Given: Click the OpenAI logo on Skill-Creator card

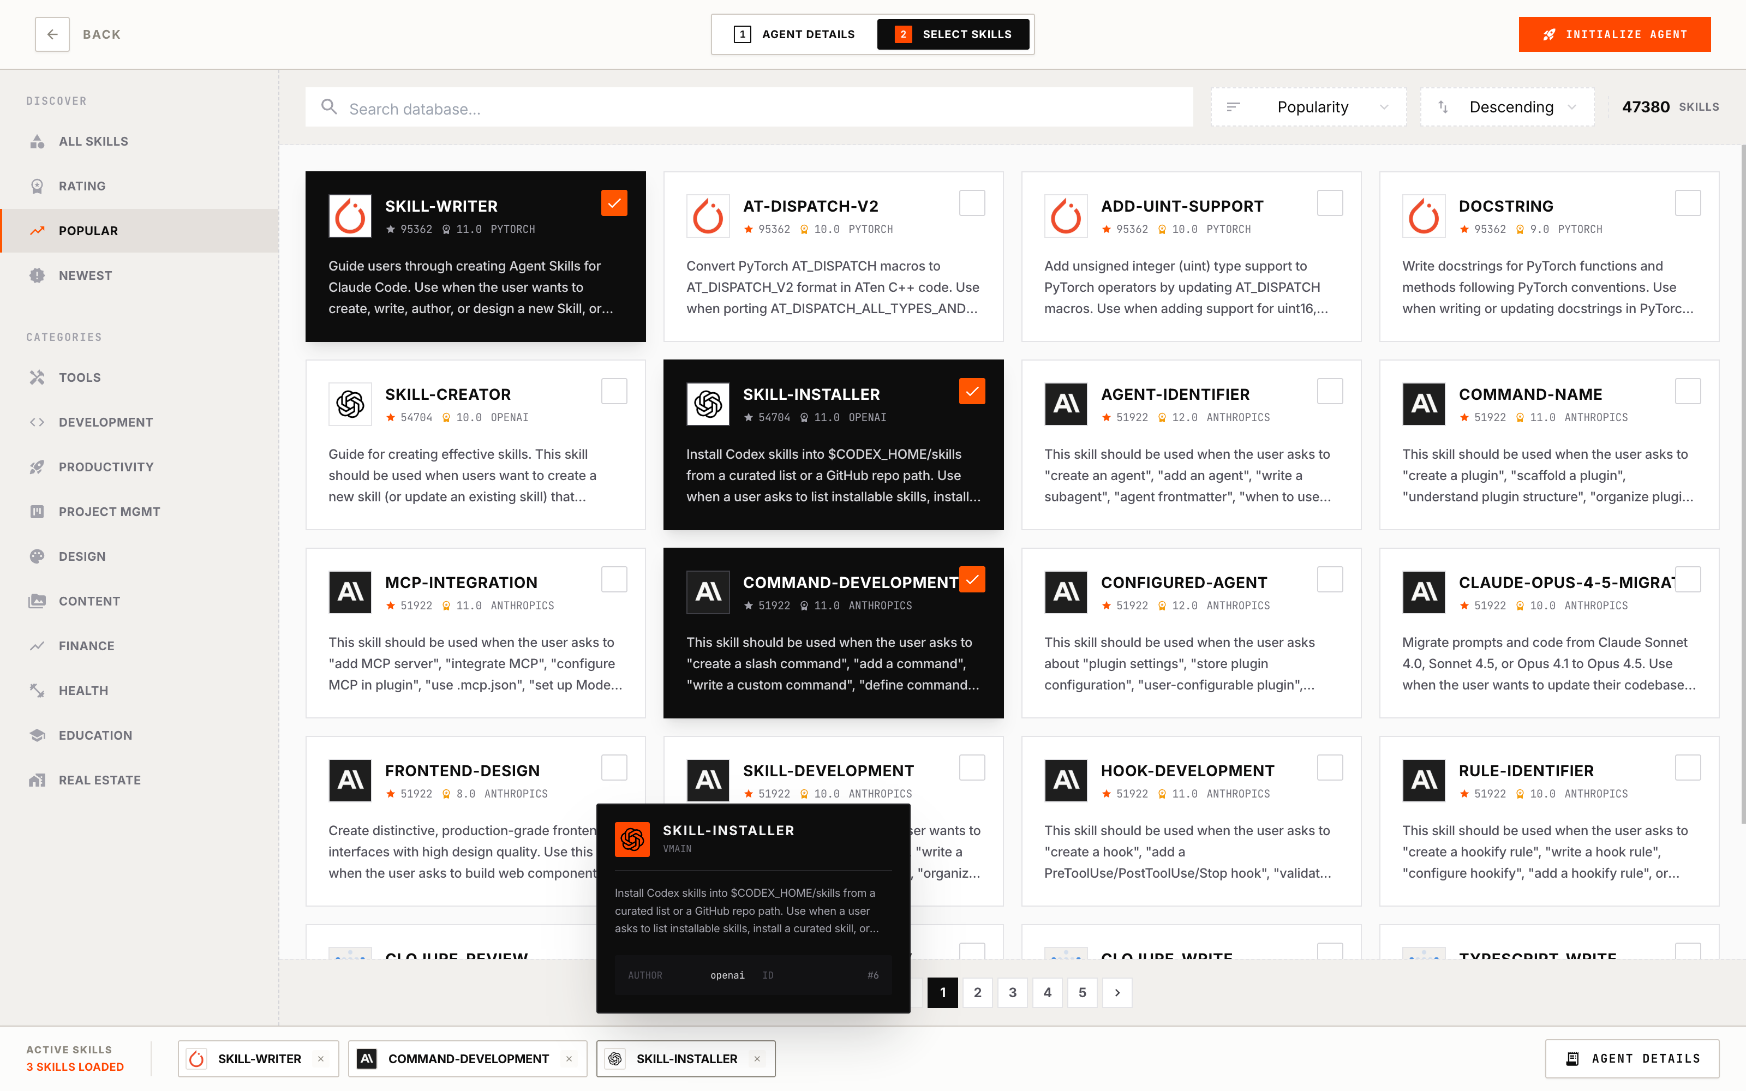Looking at the screenshot, I should click(350, 404).
